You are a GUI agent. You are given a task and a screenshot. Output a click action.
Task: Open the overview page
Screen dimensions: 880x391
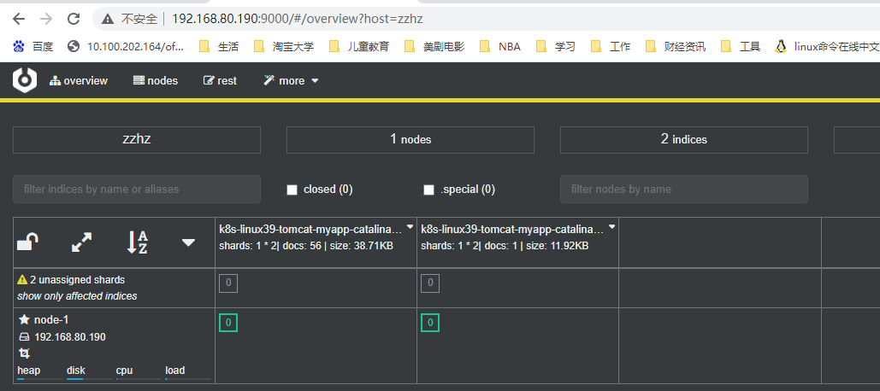[79, 80]
